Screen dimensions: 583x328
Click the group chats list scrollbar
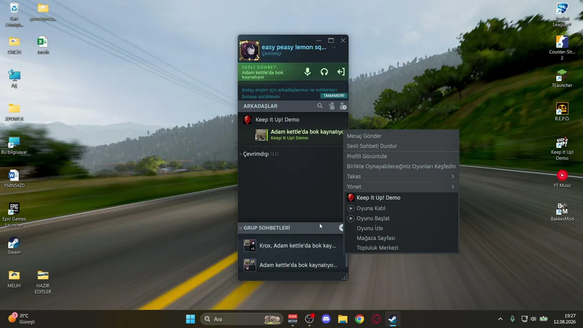pos(346,260)
